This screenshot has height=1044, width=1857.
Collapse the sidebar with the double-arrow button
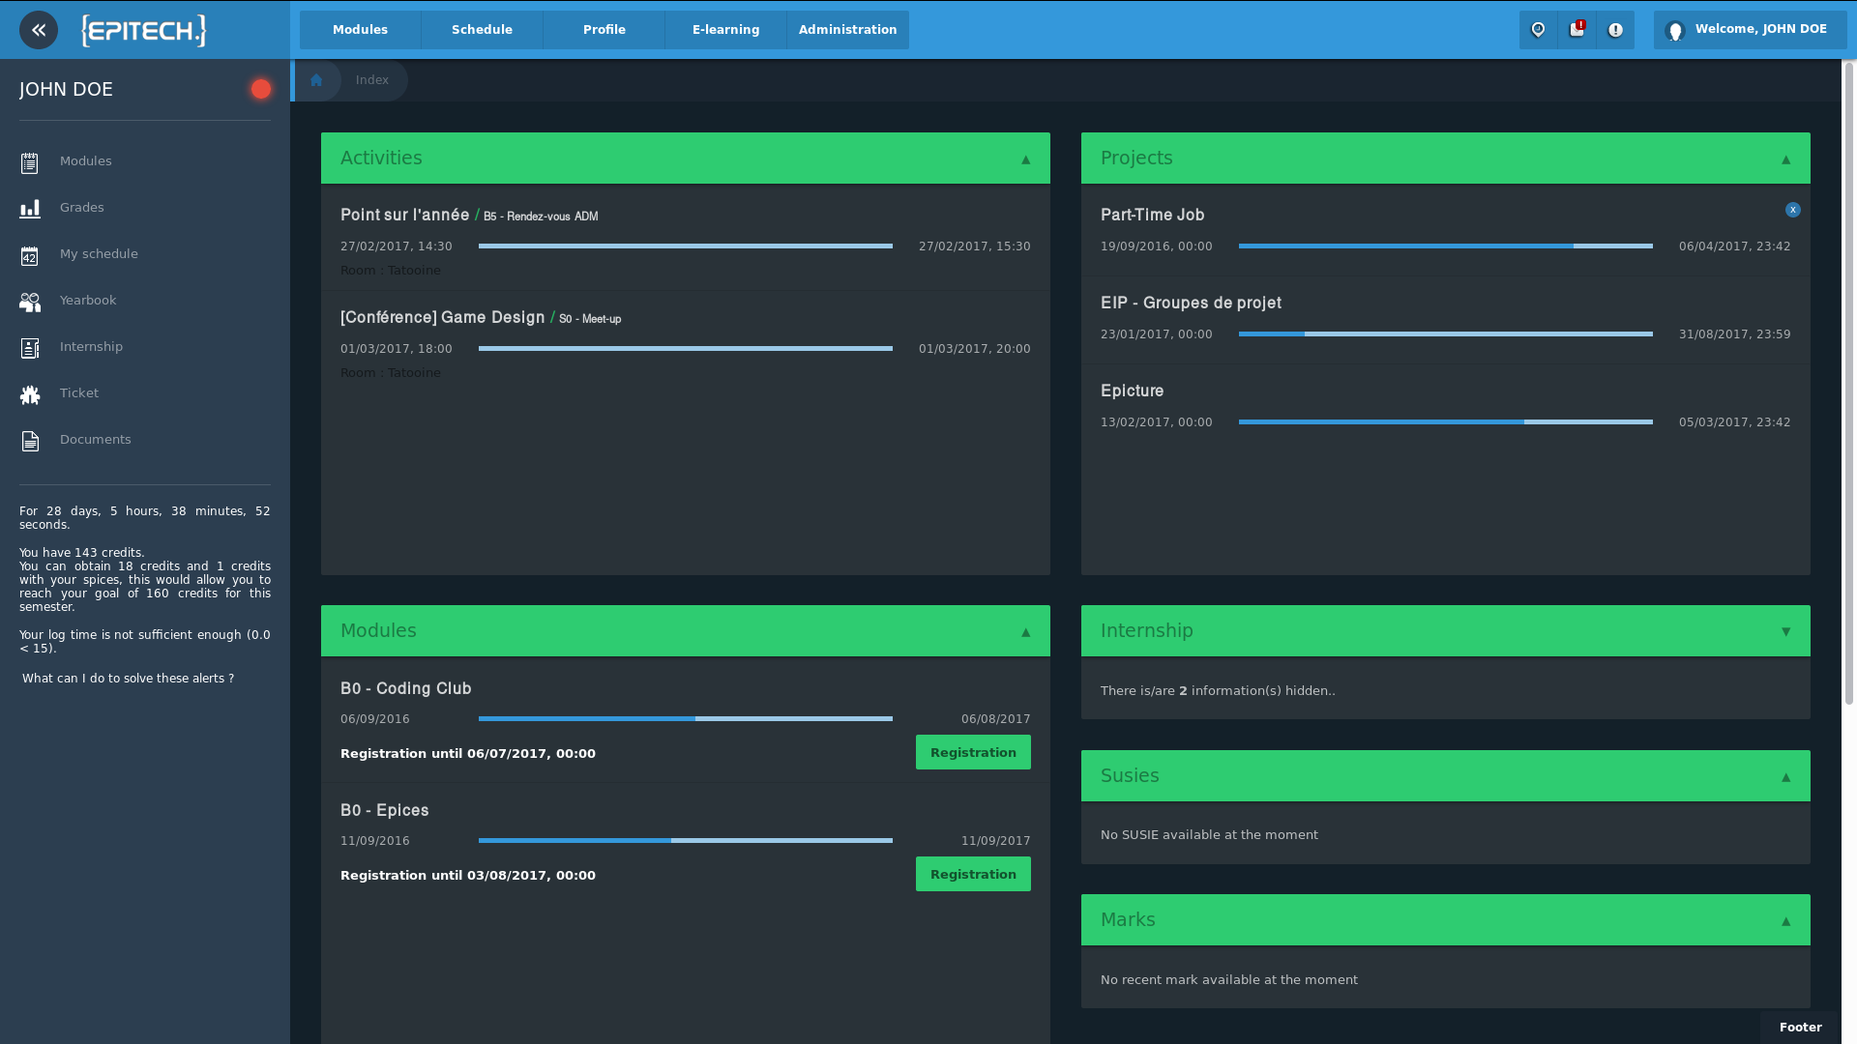click(x=39, y=30)
